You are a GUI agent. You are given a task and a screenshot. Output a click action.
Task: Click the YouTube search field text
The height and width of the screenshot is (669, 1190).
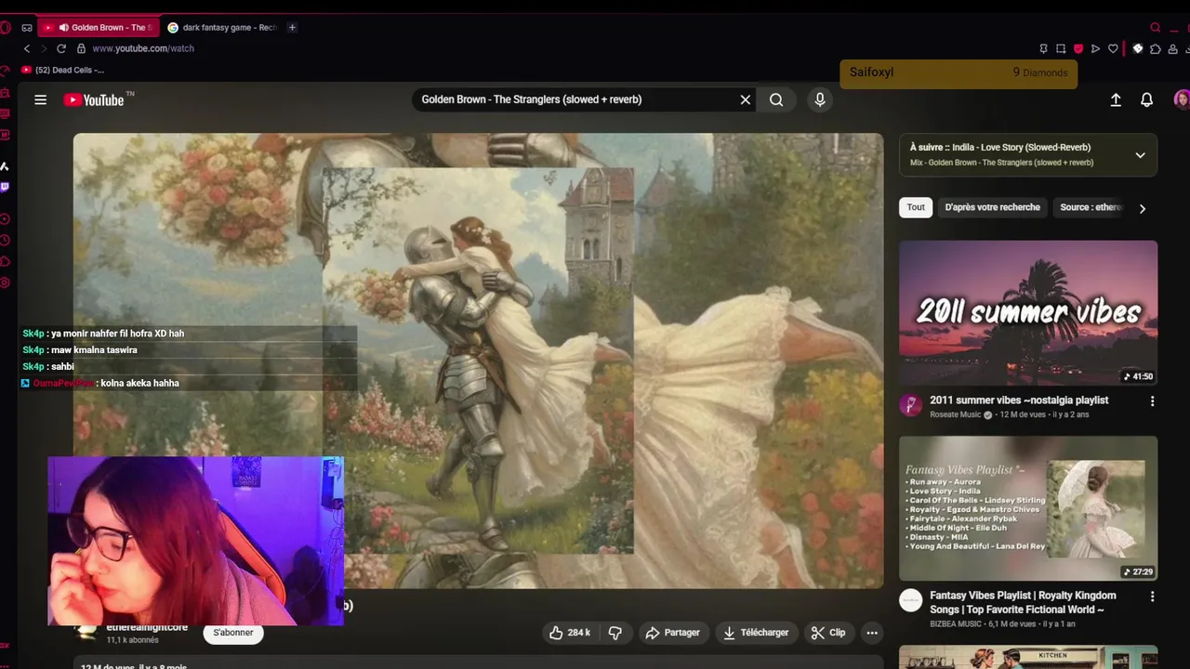click(532, 99)
